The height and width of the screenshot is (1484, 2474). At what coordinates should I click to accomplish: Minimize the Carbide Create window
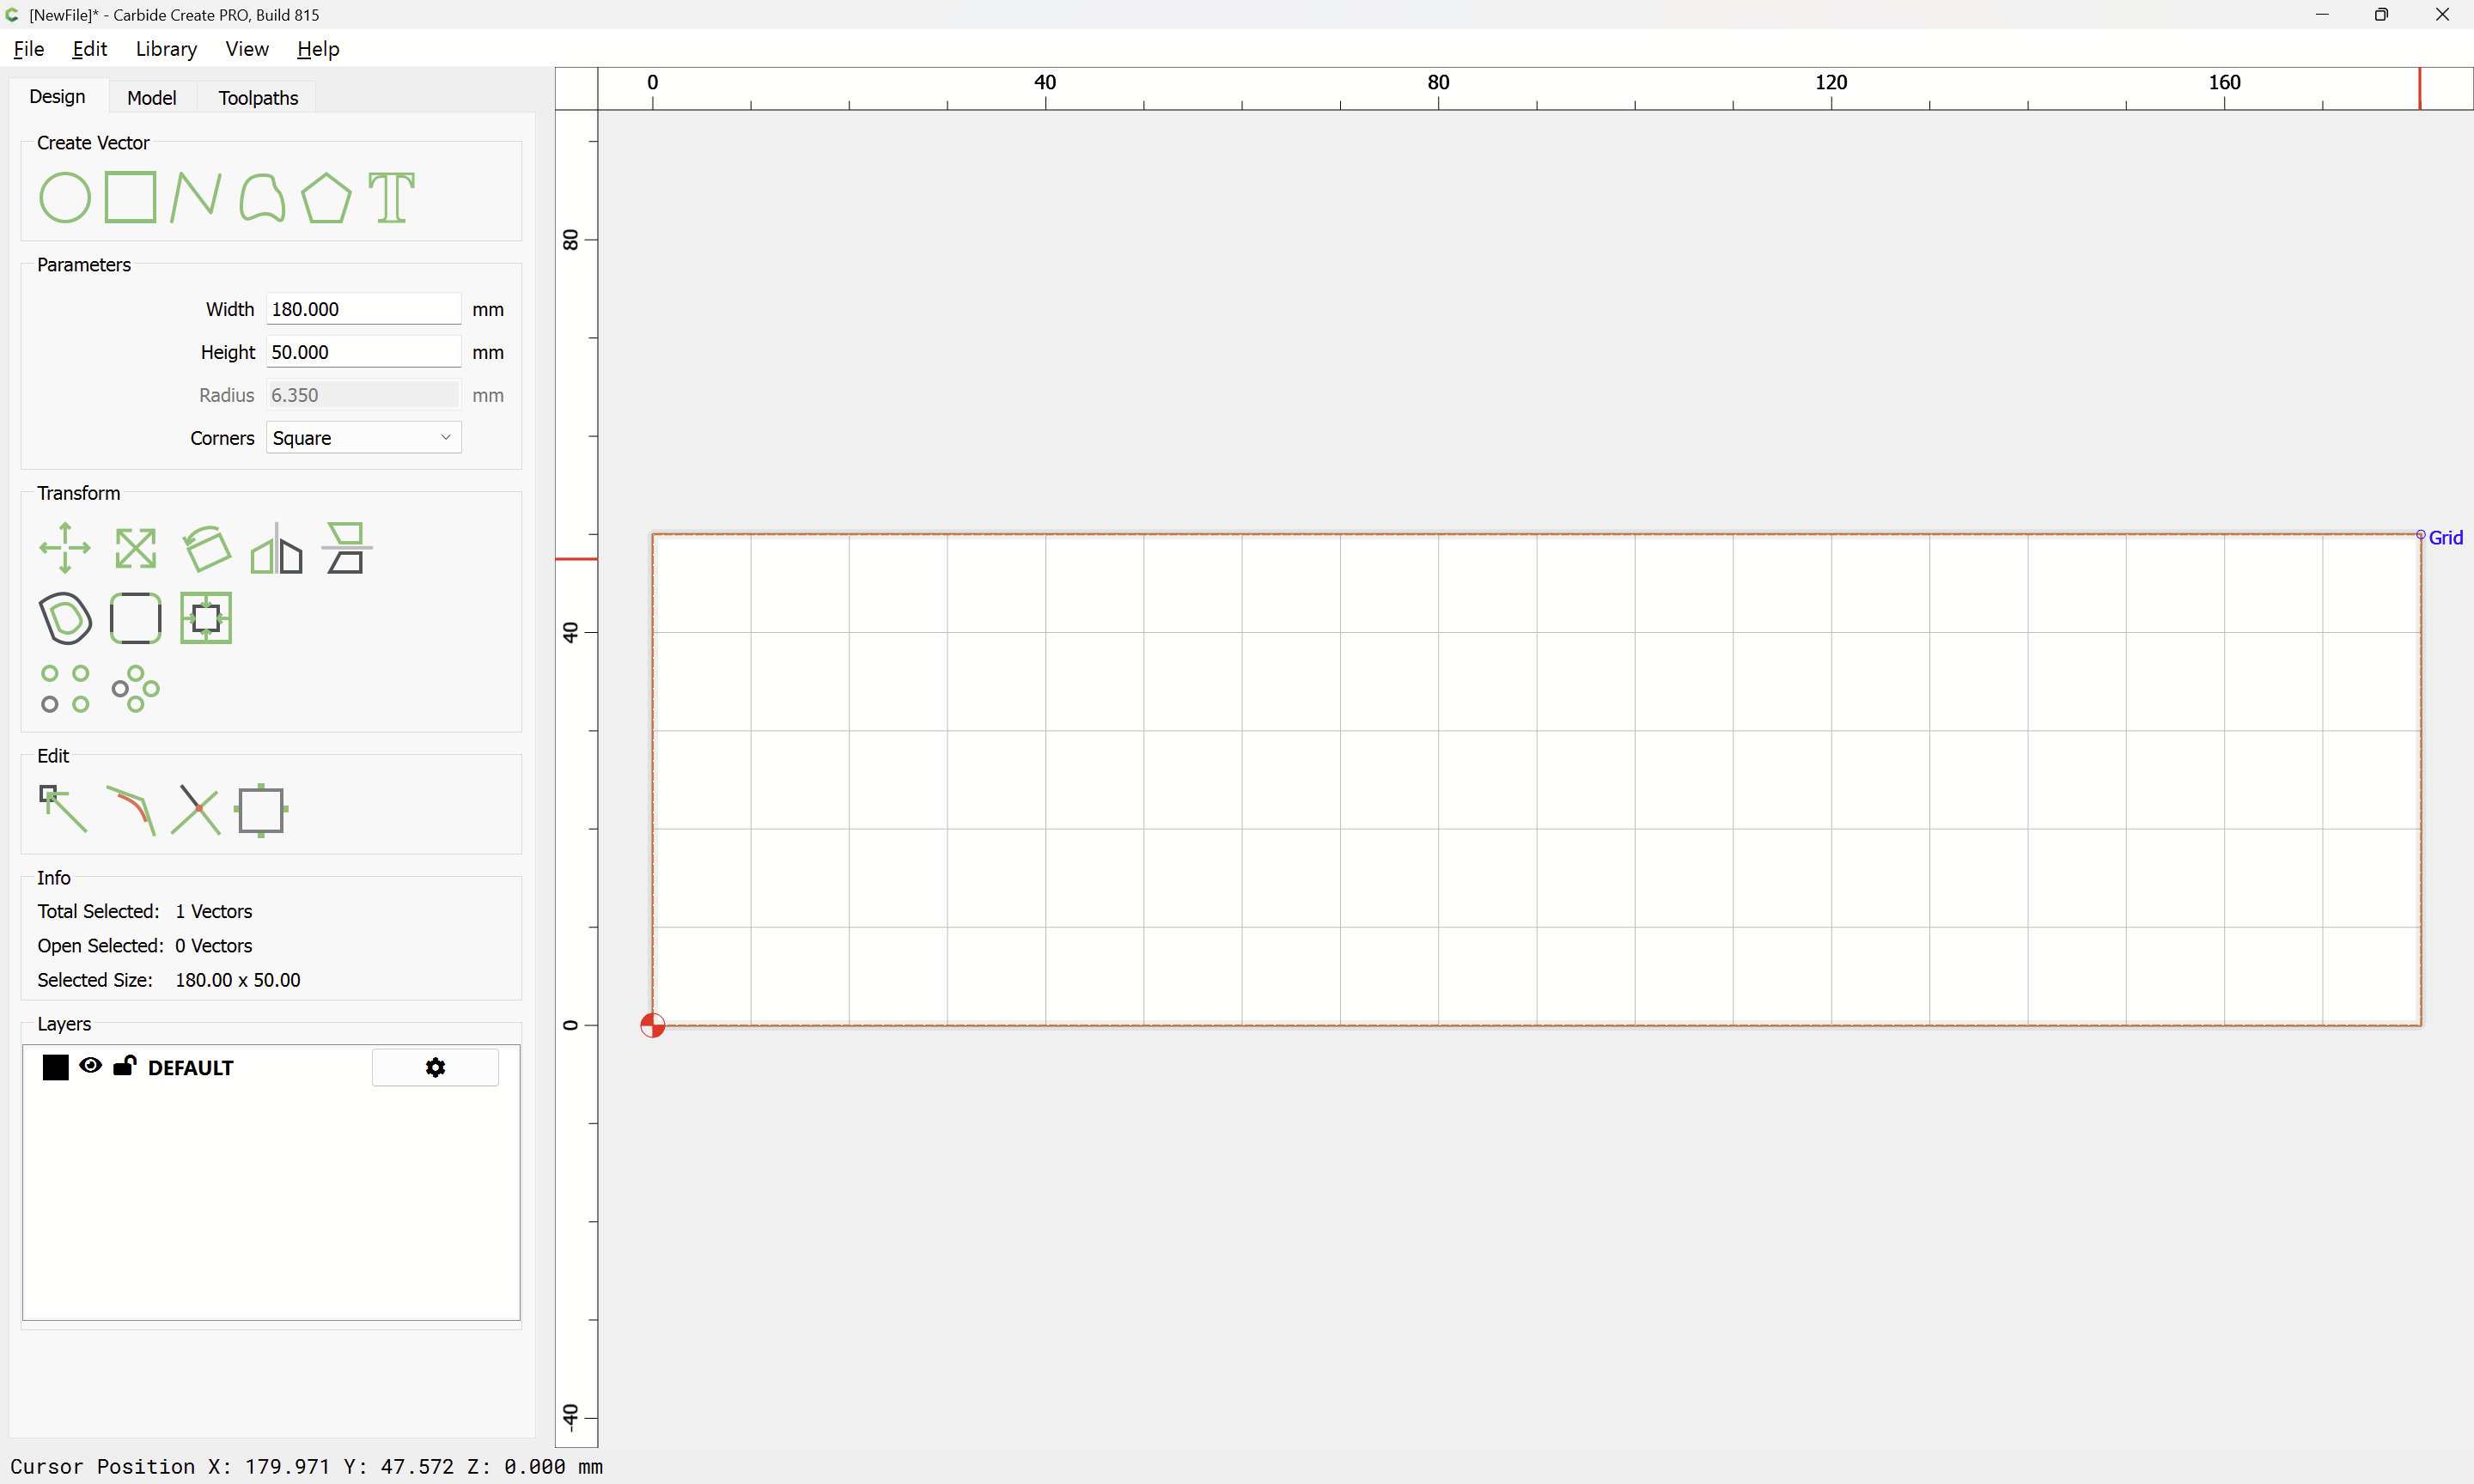coord(2322,15)
